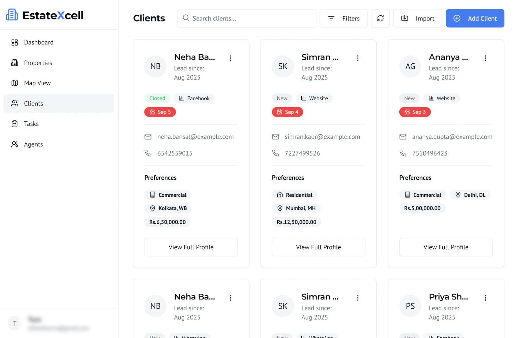Click the Sep 3 follow-up badge
The image size is (519, 338).
coord(415,112)
